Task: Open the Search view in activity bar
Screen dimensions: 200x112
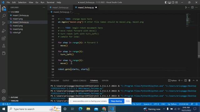Action: point(4,16)
